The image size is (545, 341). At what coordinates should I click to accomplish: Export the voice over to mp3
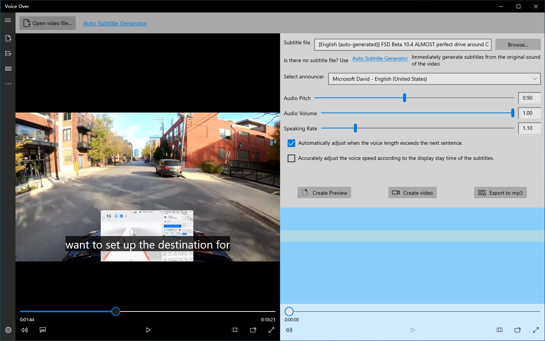click(x=500, y=193)
